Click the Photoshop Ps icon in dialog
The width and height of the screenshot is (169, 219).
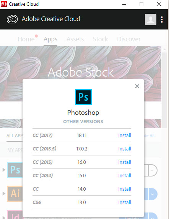83,97
